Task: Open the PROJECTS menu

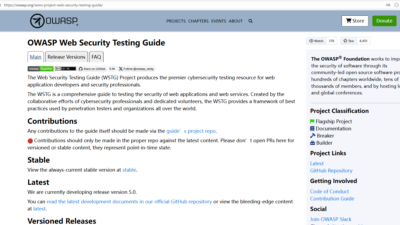Action: click(x=176, y=21)
